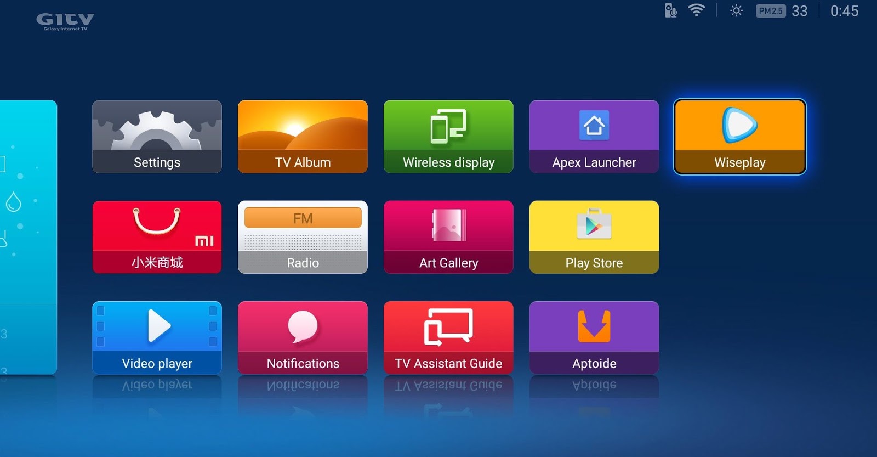Screen dimensions: 877x457
Task: Launch the Video player app
Action: tap(157, 338)
